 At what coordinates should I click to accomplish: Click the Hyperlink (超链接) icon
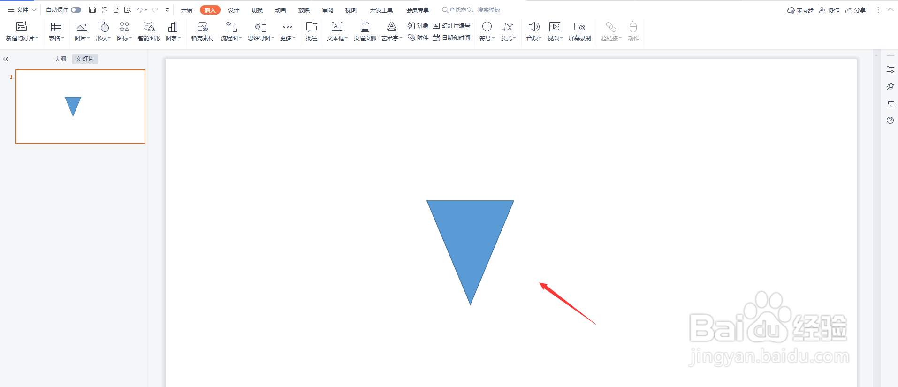[x=611, y=27]
